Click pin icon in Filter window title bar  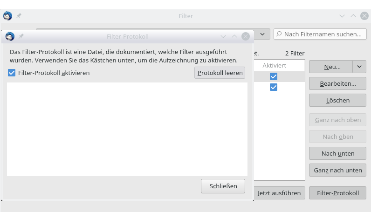(19, 16)
